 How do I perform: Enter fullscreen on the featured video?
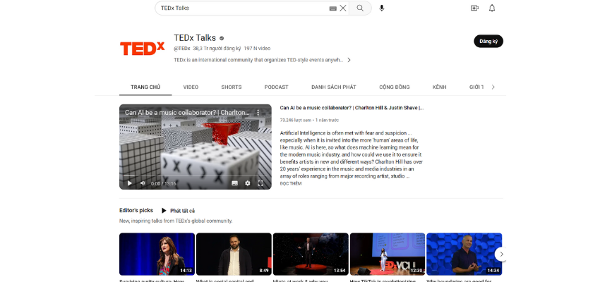click(x=260, y=183)
